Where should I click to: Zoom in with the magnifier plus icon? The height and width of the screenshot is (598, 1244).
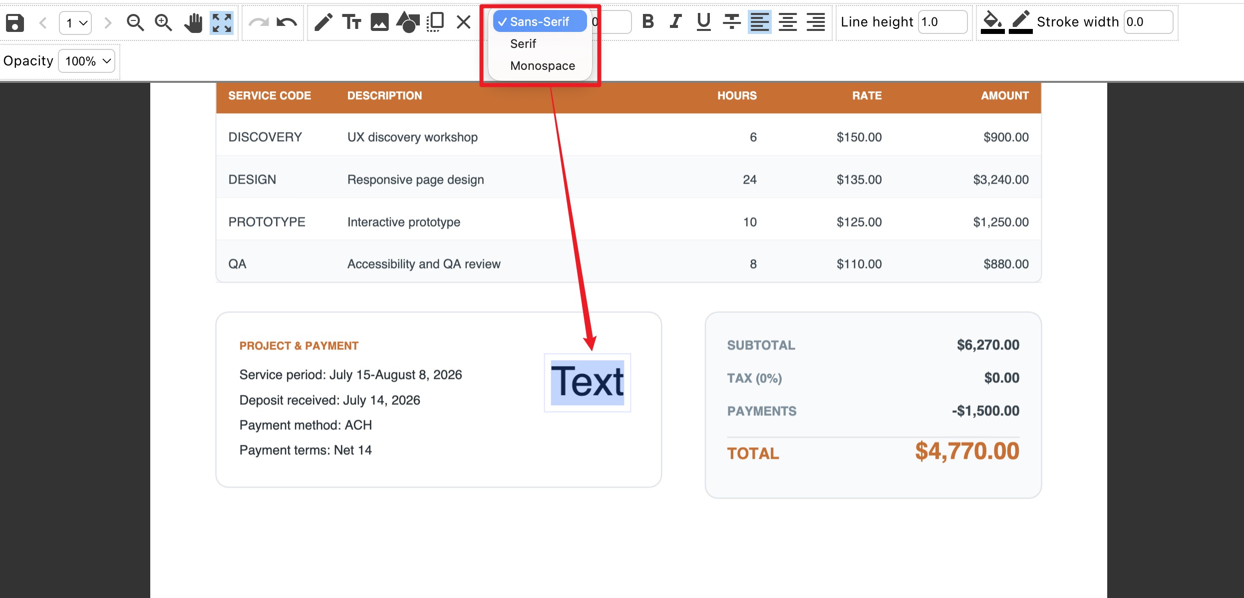[x=163, y=22]
